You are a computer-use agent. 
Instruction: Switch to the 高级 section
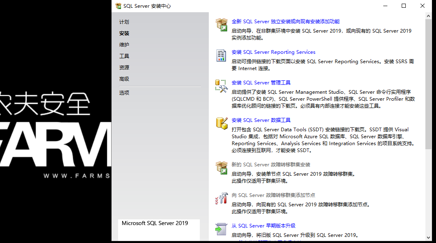pyautogui.click(x=124, y=79)
